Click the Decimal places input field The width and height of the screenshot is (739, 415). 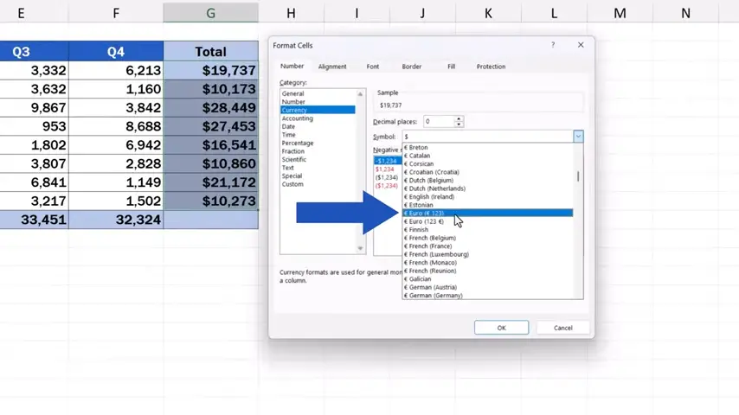(x=438, y=122)
